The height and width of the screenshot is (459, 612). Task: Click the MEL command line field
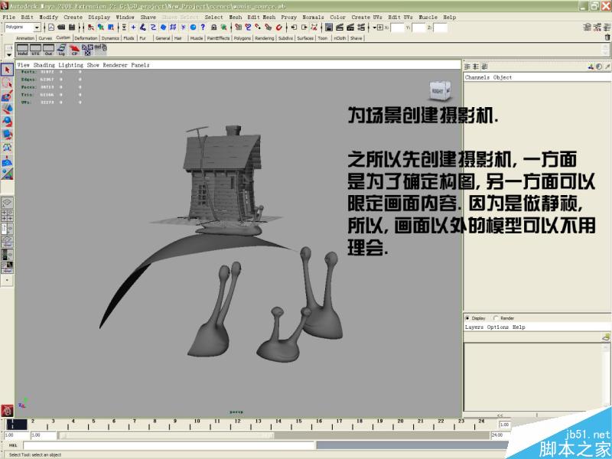pyautogui.click(x=168, y=445)
